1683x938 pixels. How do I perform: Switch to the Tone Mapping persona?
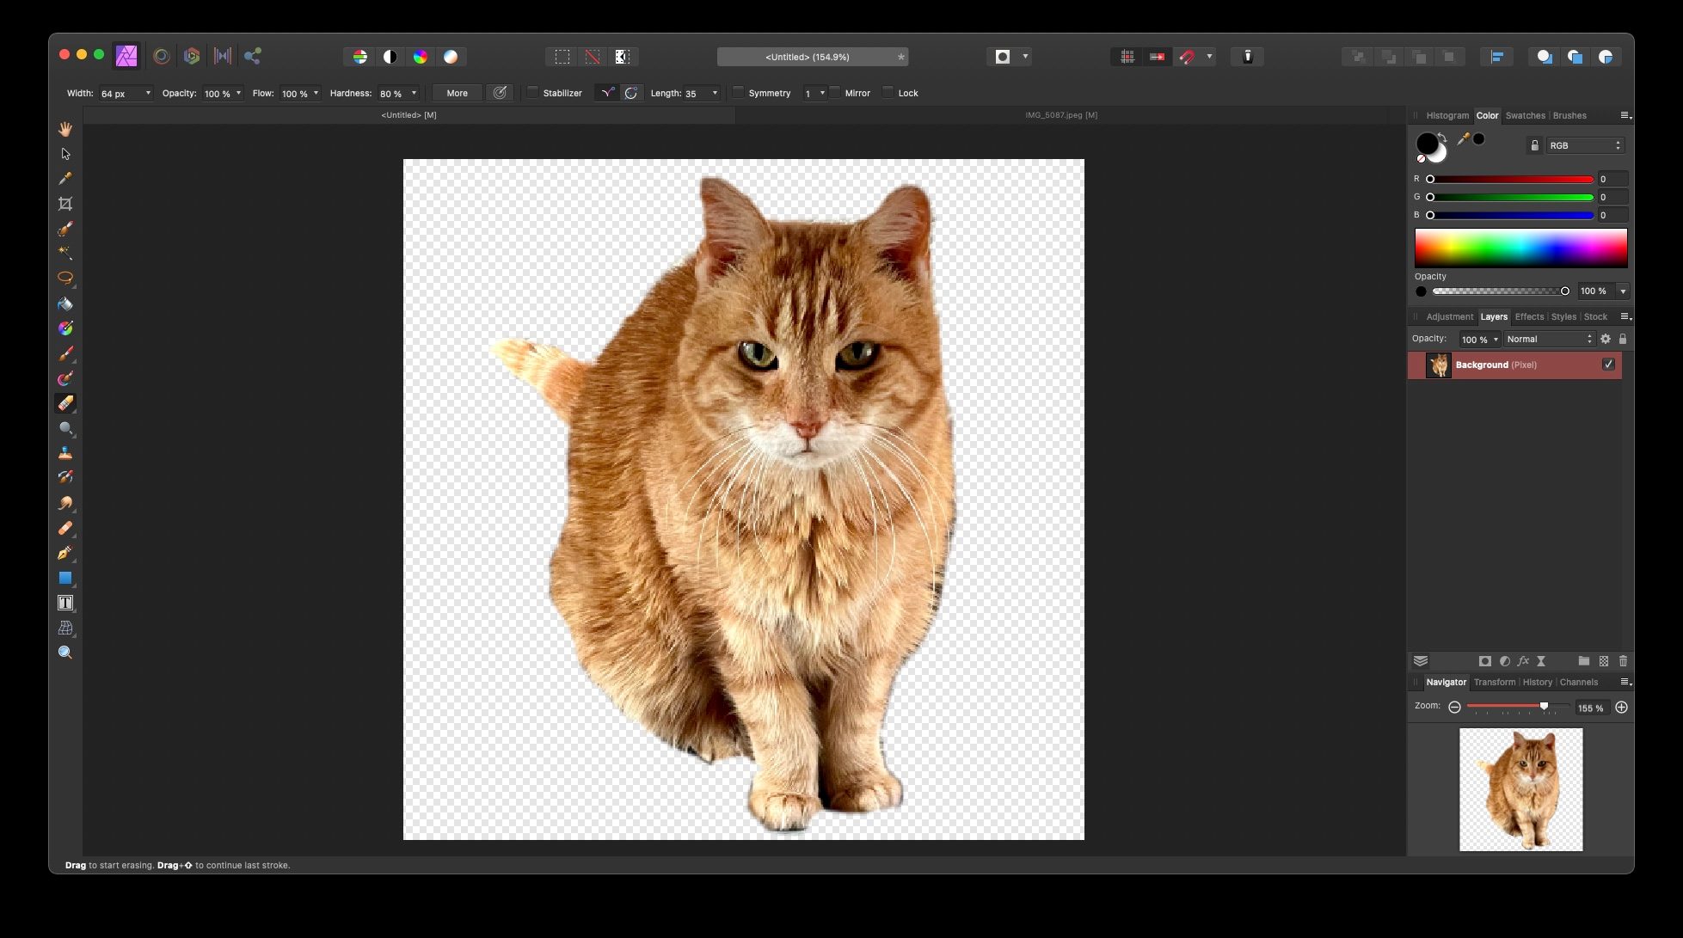[222, 56]
